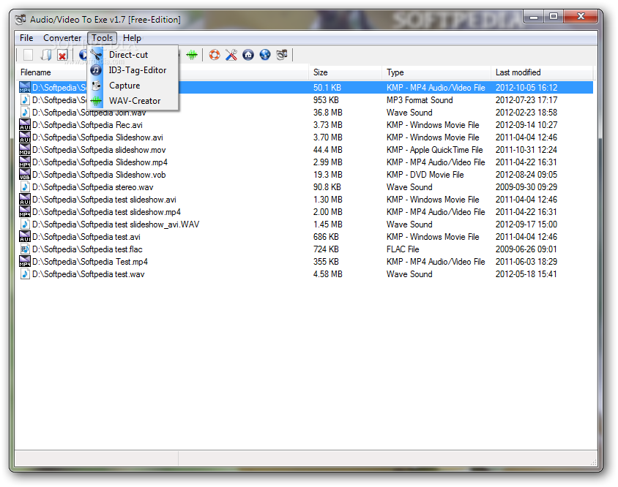The height and width of the screenshot is (487, 618).
Task: Click the open files toolbar icon
Action: tap(45, 55)
